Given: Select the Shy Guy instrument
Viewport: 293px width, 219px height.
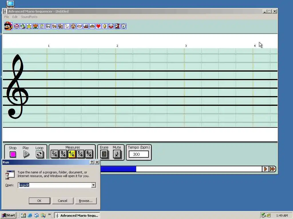Looking at the screenshot, I should tap(117, 26).
